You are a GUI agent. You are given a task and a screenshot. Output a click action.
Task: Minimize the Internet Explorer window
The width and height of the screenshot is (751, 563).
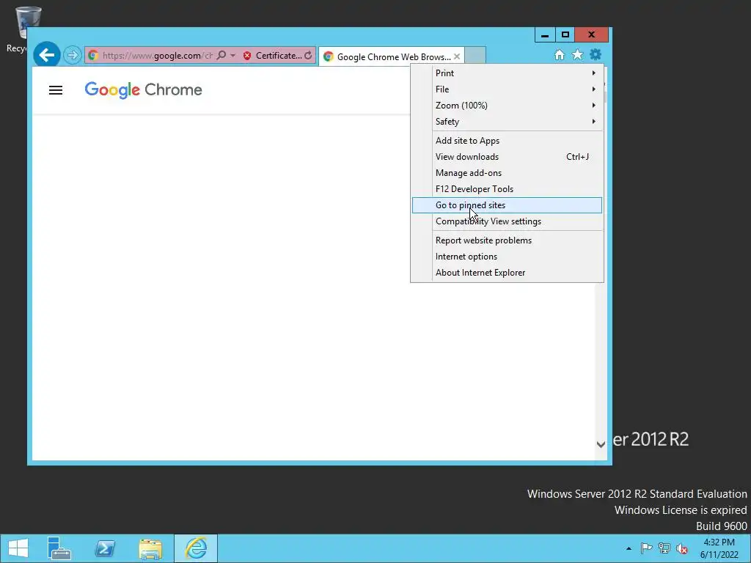tap(545, 35)
